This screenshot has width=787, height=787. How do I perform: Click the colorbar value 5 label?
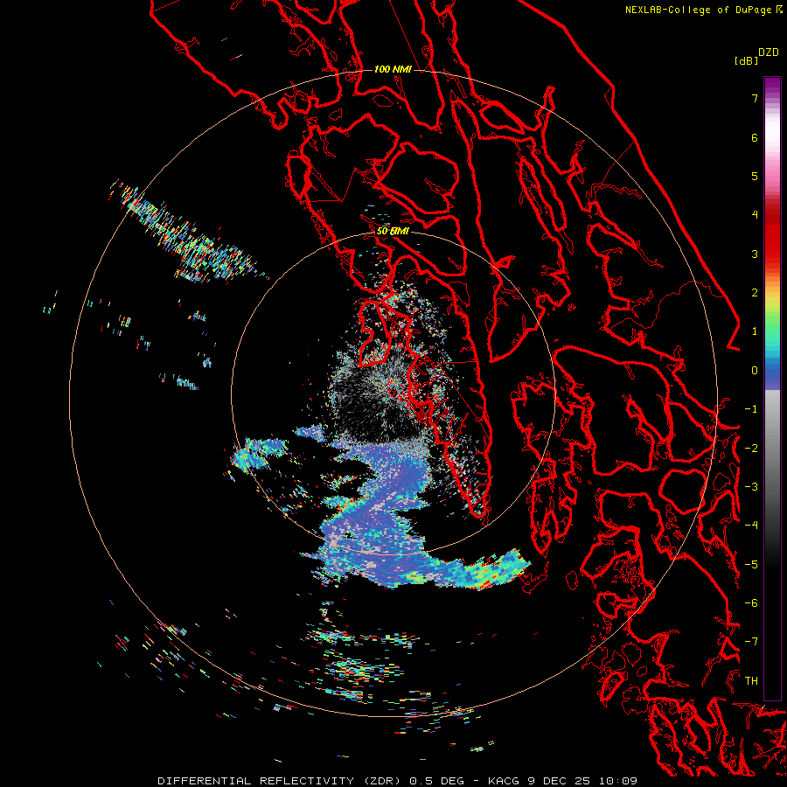tap(755, 176)
